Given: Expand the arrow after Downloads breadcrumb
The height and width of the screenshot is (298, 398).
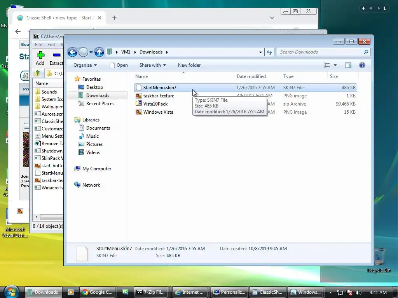Looking at the screenshot, I should (167, 52).
